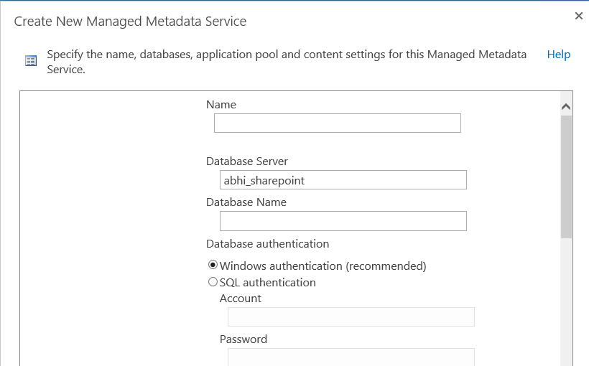Click the Database authentication section label
This screenshot has width=589, height=366.
pyautogui.click(x=267, y=244)
